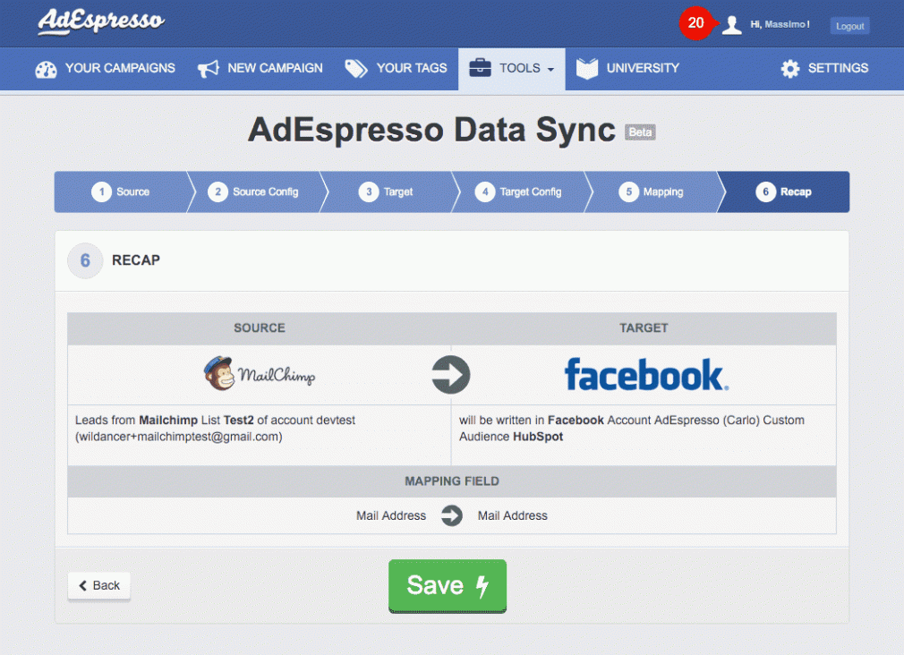Viewport: 904px width, 655px height.
Task: Open the Source Config step
Action: coord(257,191)
